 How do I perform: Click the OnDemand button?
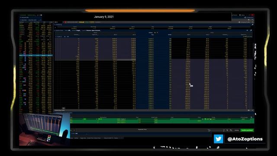click(x=249, y=17)
